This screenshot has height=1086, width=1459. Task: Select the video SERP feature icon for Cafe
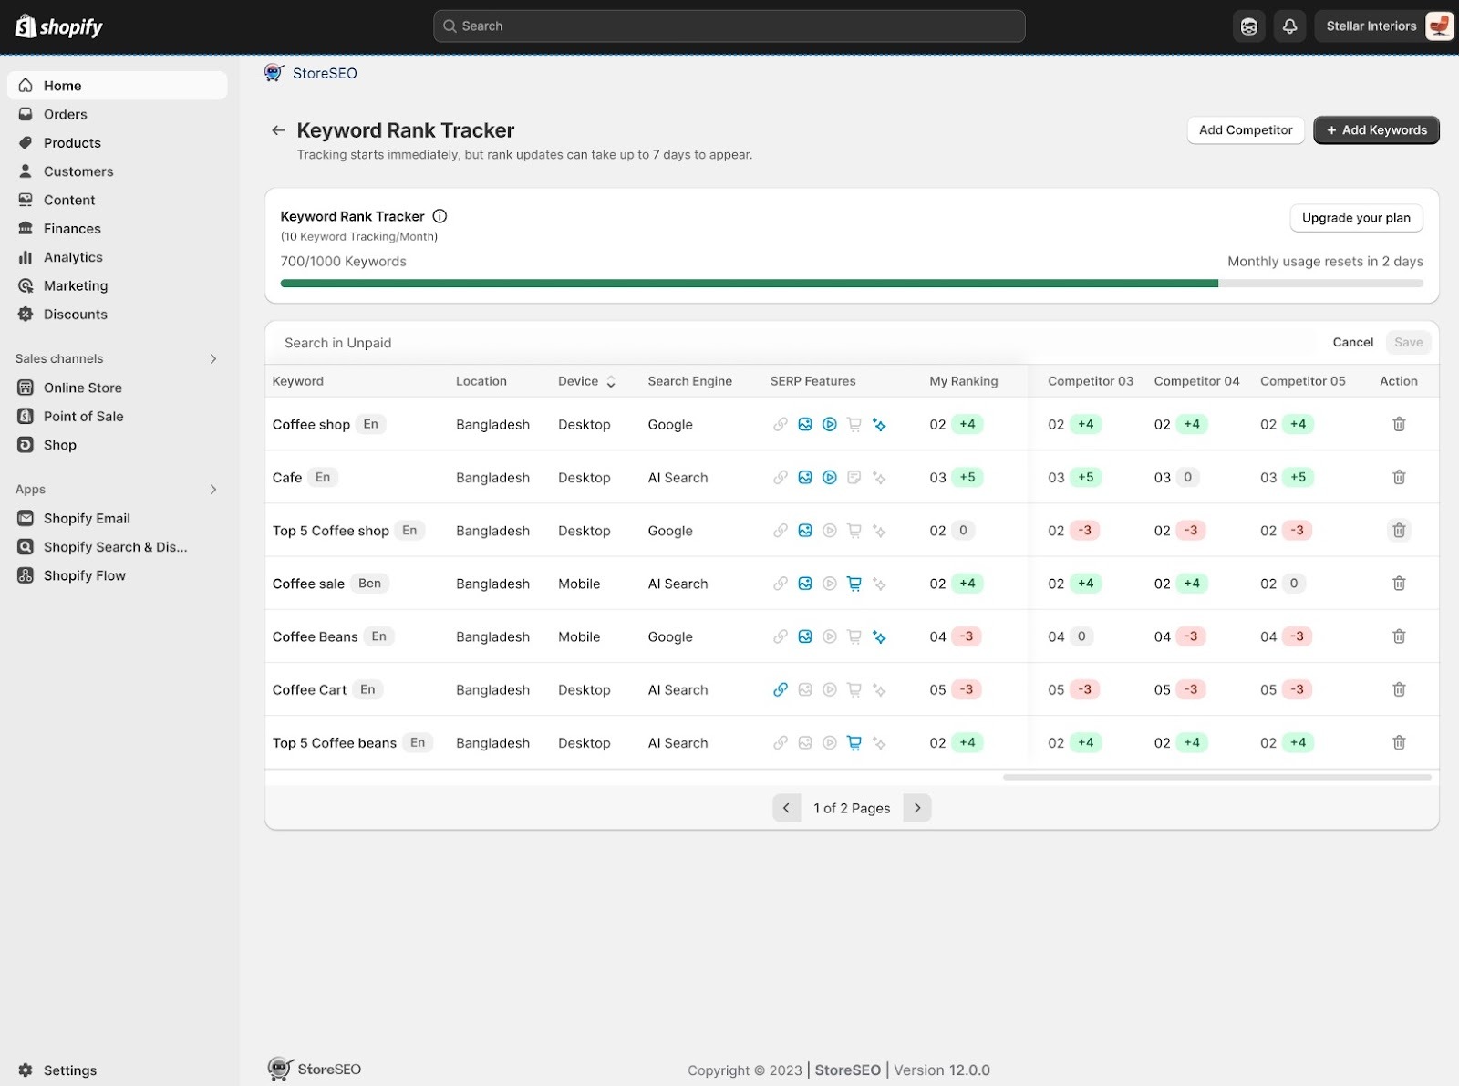coord(829,477)
